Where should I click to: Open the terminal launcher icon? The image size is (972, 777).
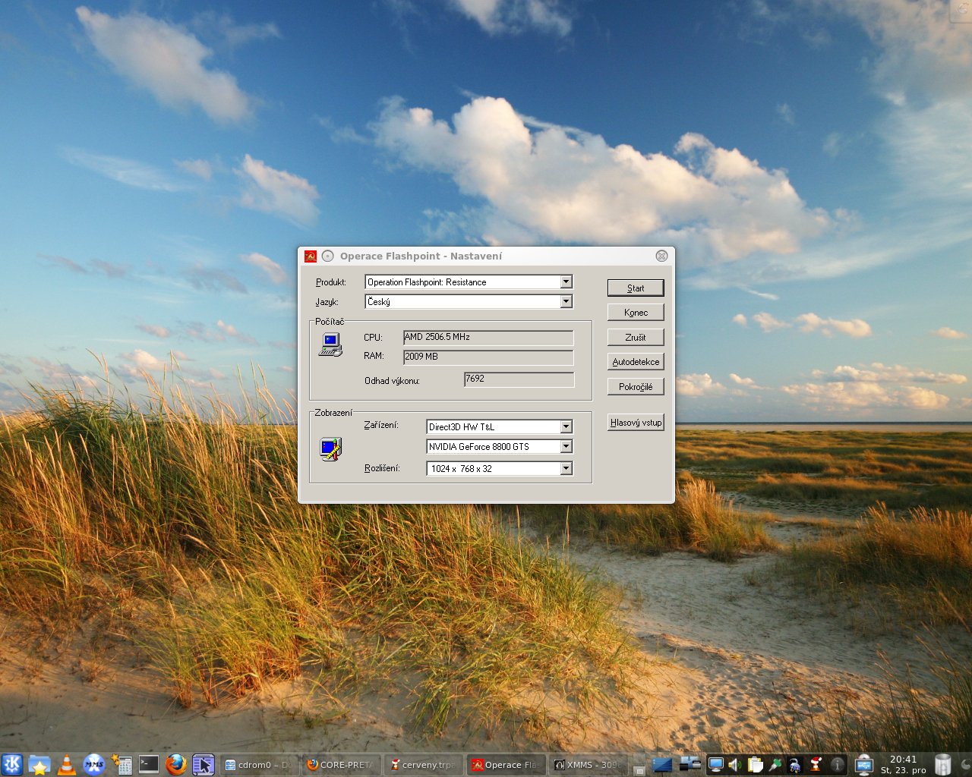click(149, 764)
